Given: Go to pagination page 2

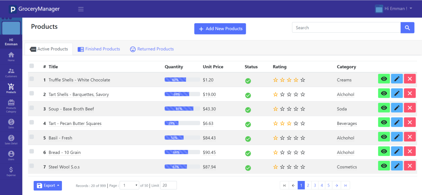Looking at the screenshot, I should (308, 185).
